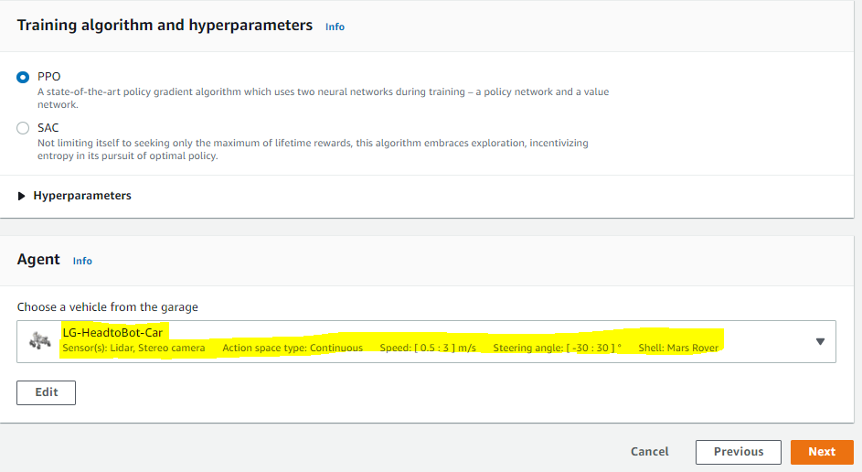862x472 pixels.
Task: Click the 'Sensor(s): Lidar, Stereo camera' text
Action: coord(133,348)
